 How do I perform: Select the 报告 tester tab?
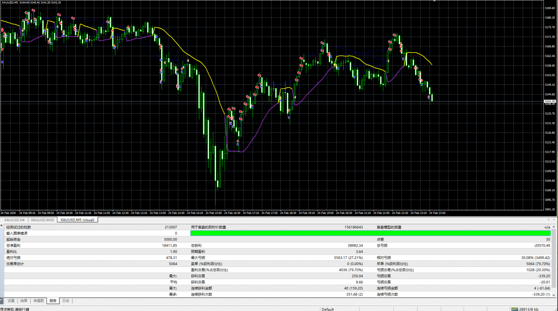(x=53, y=301)
